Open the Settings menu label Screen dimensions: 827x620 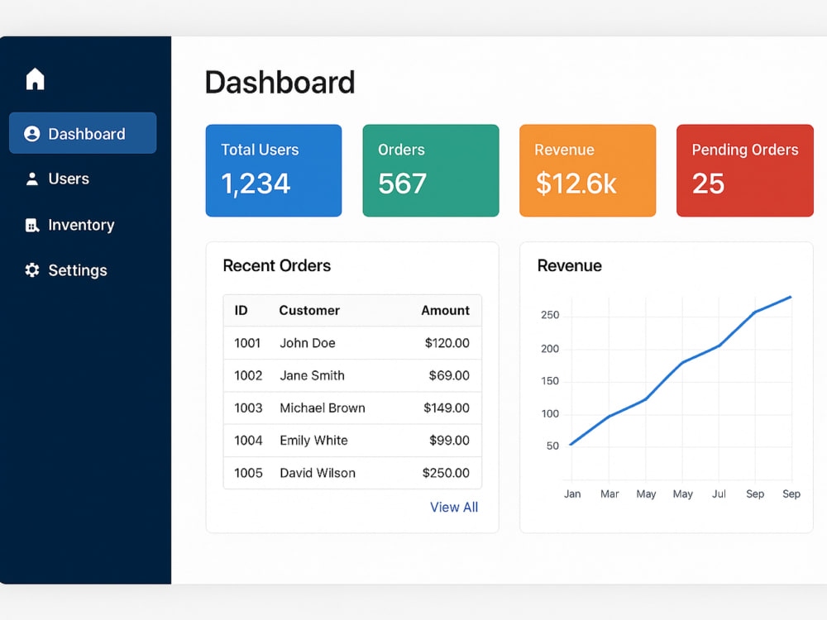pos(78,270)
